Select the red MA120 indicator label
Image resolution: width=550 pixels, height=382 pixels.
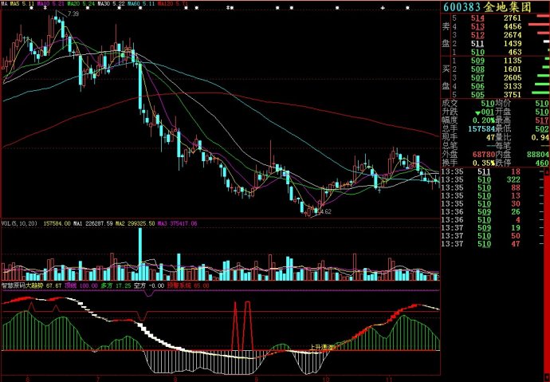172,3
